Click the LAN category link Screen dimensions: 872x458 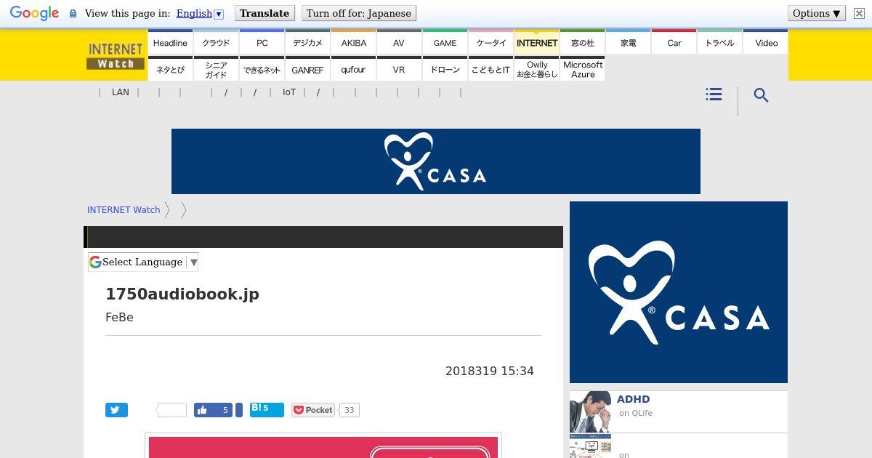pyautogui.click(x=121, y=92)
